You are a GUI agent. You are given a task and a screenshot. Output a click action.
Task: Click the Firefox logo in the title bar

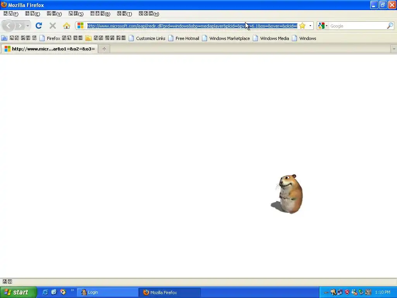[x=4, y=5]
